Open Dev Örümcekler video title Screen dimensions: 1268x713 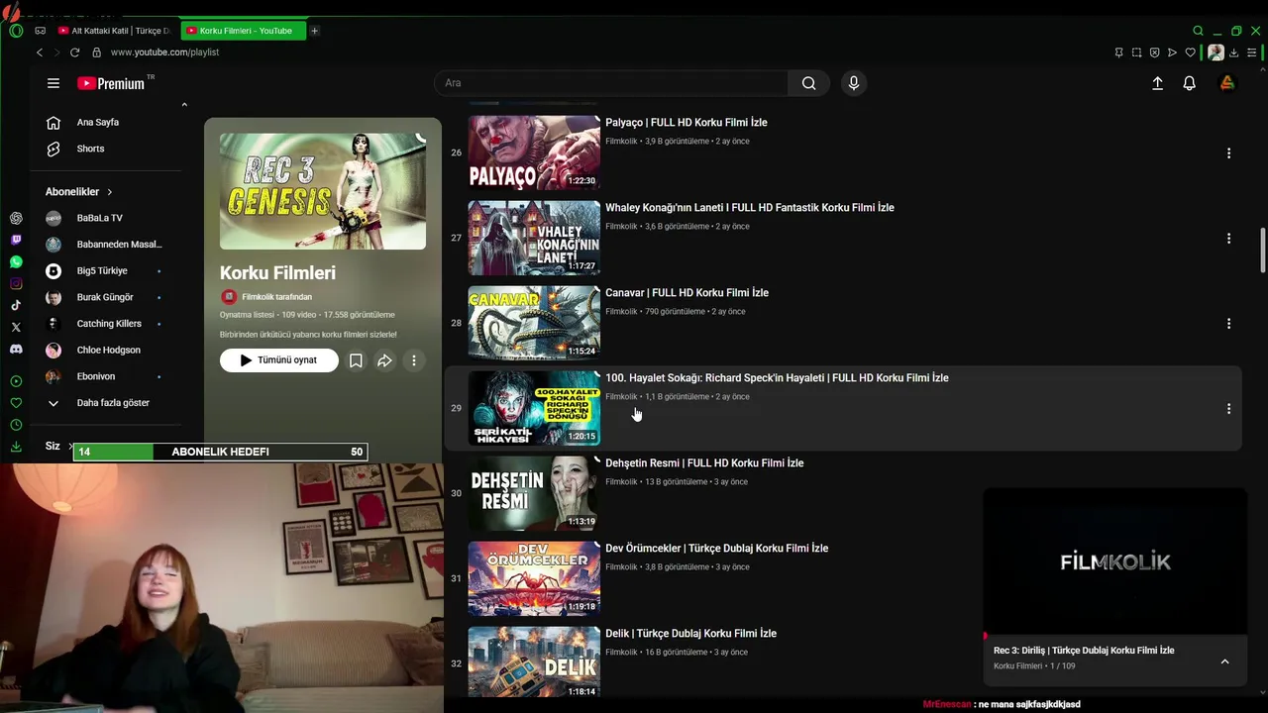point(716,549)
